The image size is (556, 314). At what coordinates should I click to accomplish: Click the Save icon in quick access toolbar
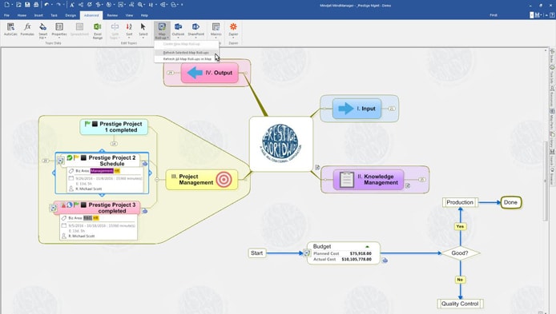point(27,5)
